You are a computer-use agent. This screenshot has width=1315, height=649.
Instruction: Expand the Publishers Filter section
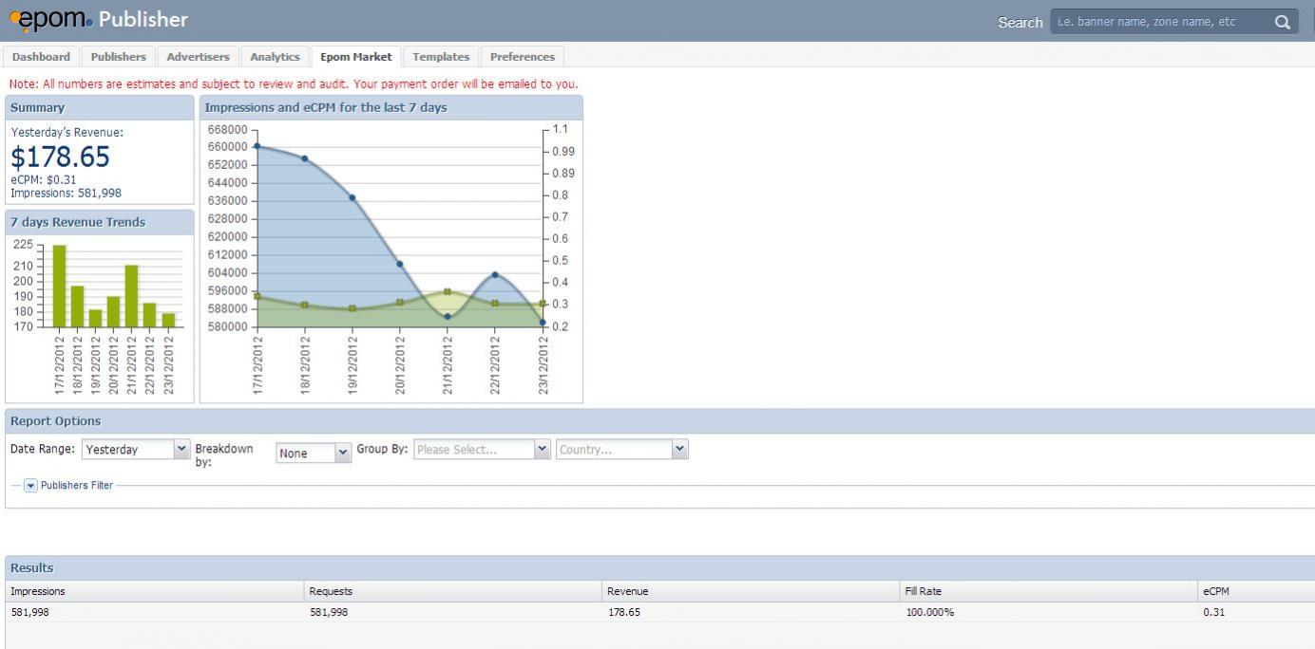(30, 486)
